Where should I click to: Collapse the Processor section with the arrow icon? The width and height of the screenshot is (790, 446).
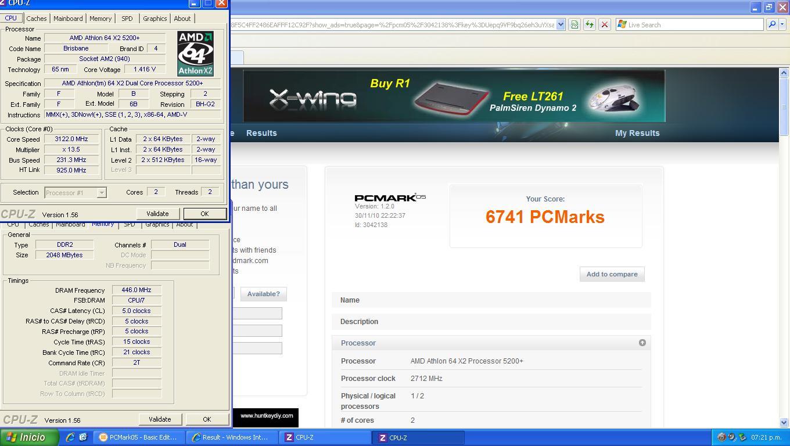(642, 343)
